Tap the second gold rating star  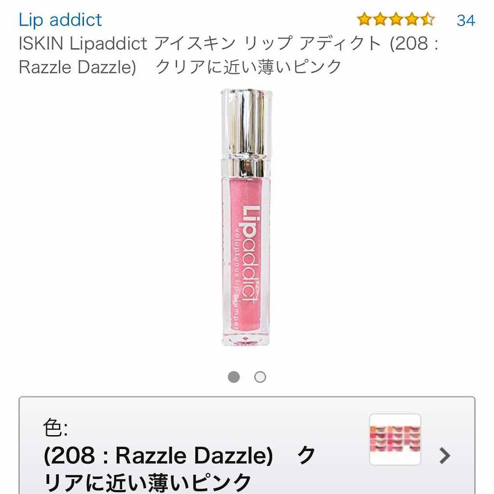click(x=380, y=19)
